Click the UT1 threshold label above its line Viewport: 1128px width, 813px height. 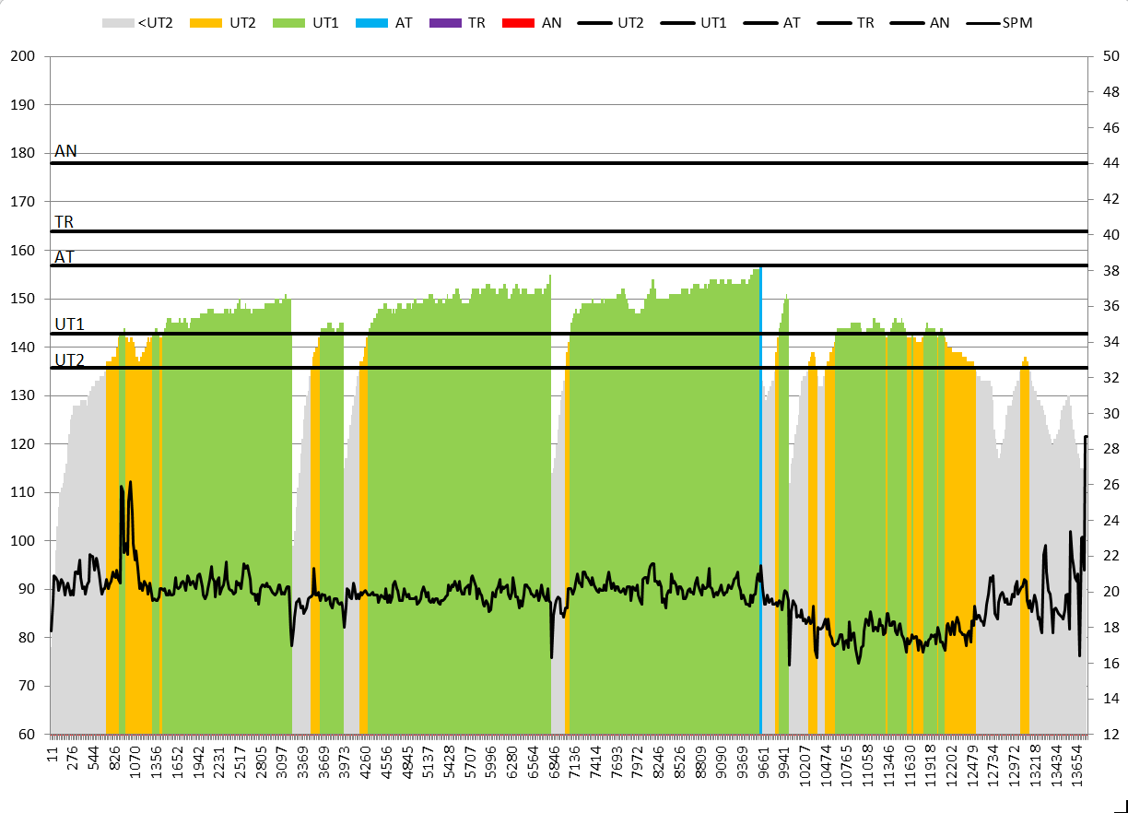(x=69, y=324)
